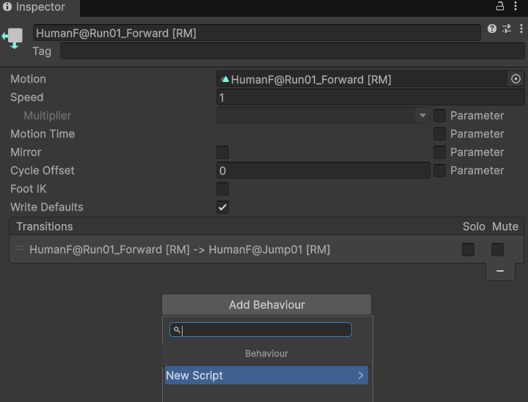Toggle the Write Defaults checkbox
Viewport: 528px width, 402px height.
click(x=222, y=207)
